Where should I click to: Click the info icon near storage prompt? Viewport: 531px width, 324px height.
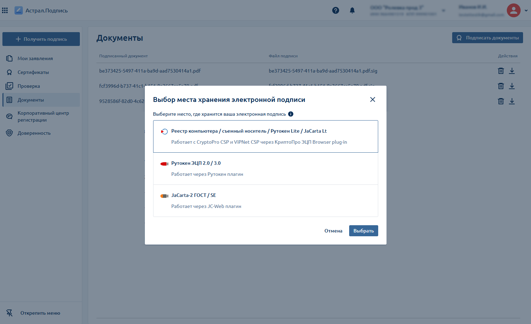(291, 114)
